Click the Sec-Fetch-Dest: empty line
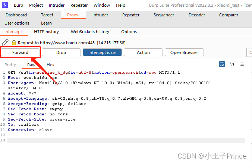Screen dimensions: 252x163 [x=35, y=109]
